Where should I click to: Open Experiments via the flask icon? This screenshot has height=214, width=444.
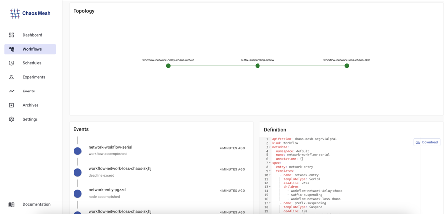click(11, 77)
